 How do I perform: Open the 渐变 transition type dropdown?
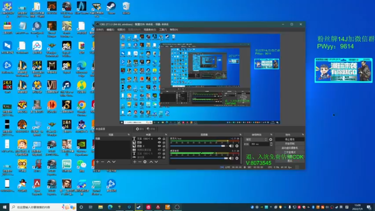pyautogui.click(x=256, y=139)
